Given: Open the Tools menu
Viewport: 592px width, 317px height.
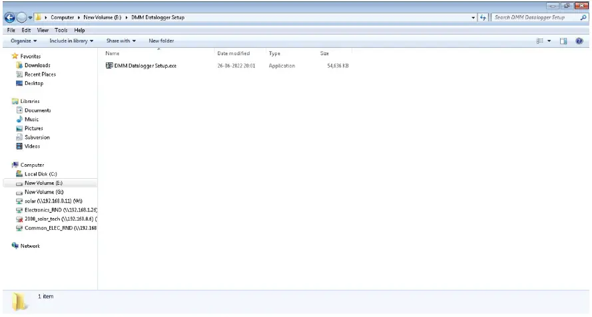Looking at the screenshot, I should tap(61, 30).
